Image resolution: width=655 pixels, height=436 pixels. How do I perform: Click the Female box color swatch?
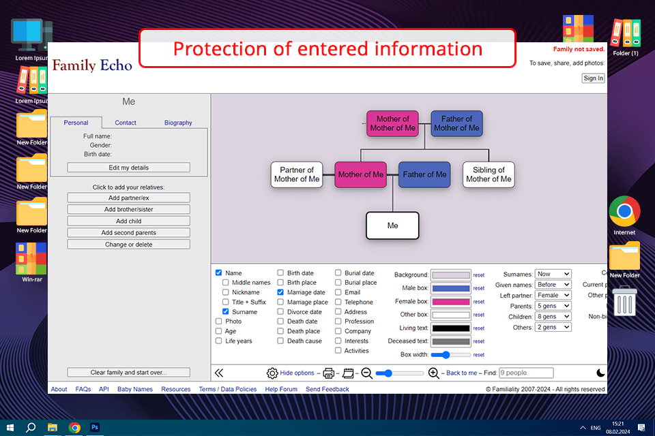click(x=451, y=302)
